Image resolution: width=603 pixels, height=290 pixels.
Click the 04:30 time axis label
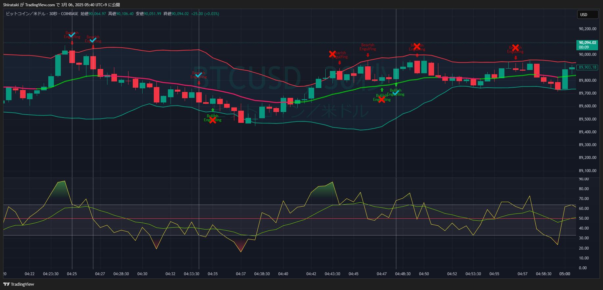142,274
